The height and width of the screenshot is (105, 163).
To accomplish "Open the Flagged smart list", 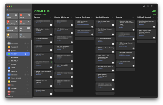I will click(x=12, y=36).
